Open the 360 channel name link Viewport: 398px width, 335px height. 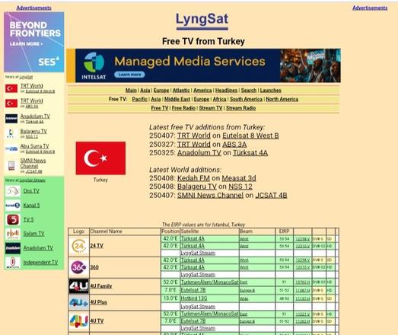pyautogui.click(x=94, y=267)
